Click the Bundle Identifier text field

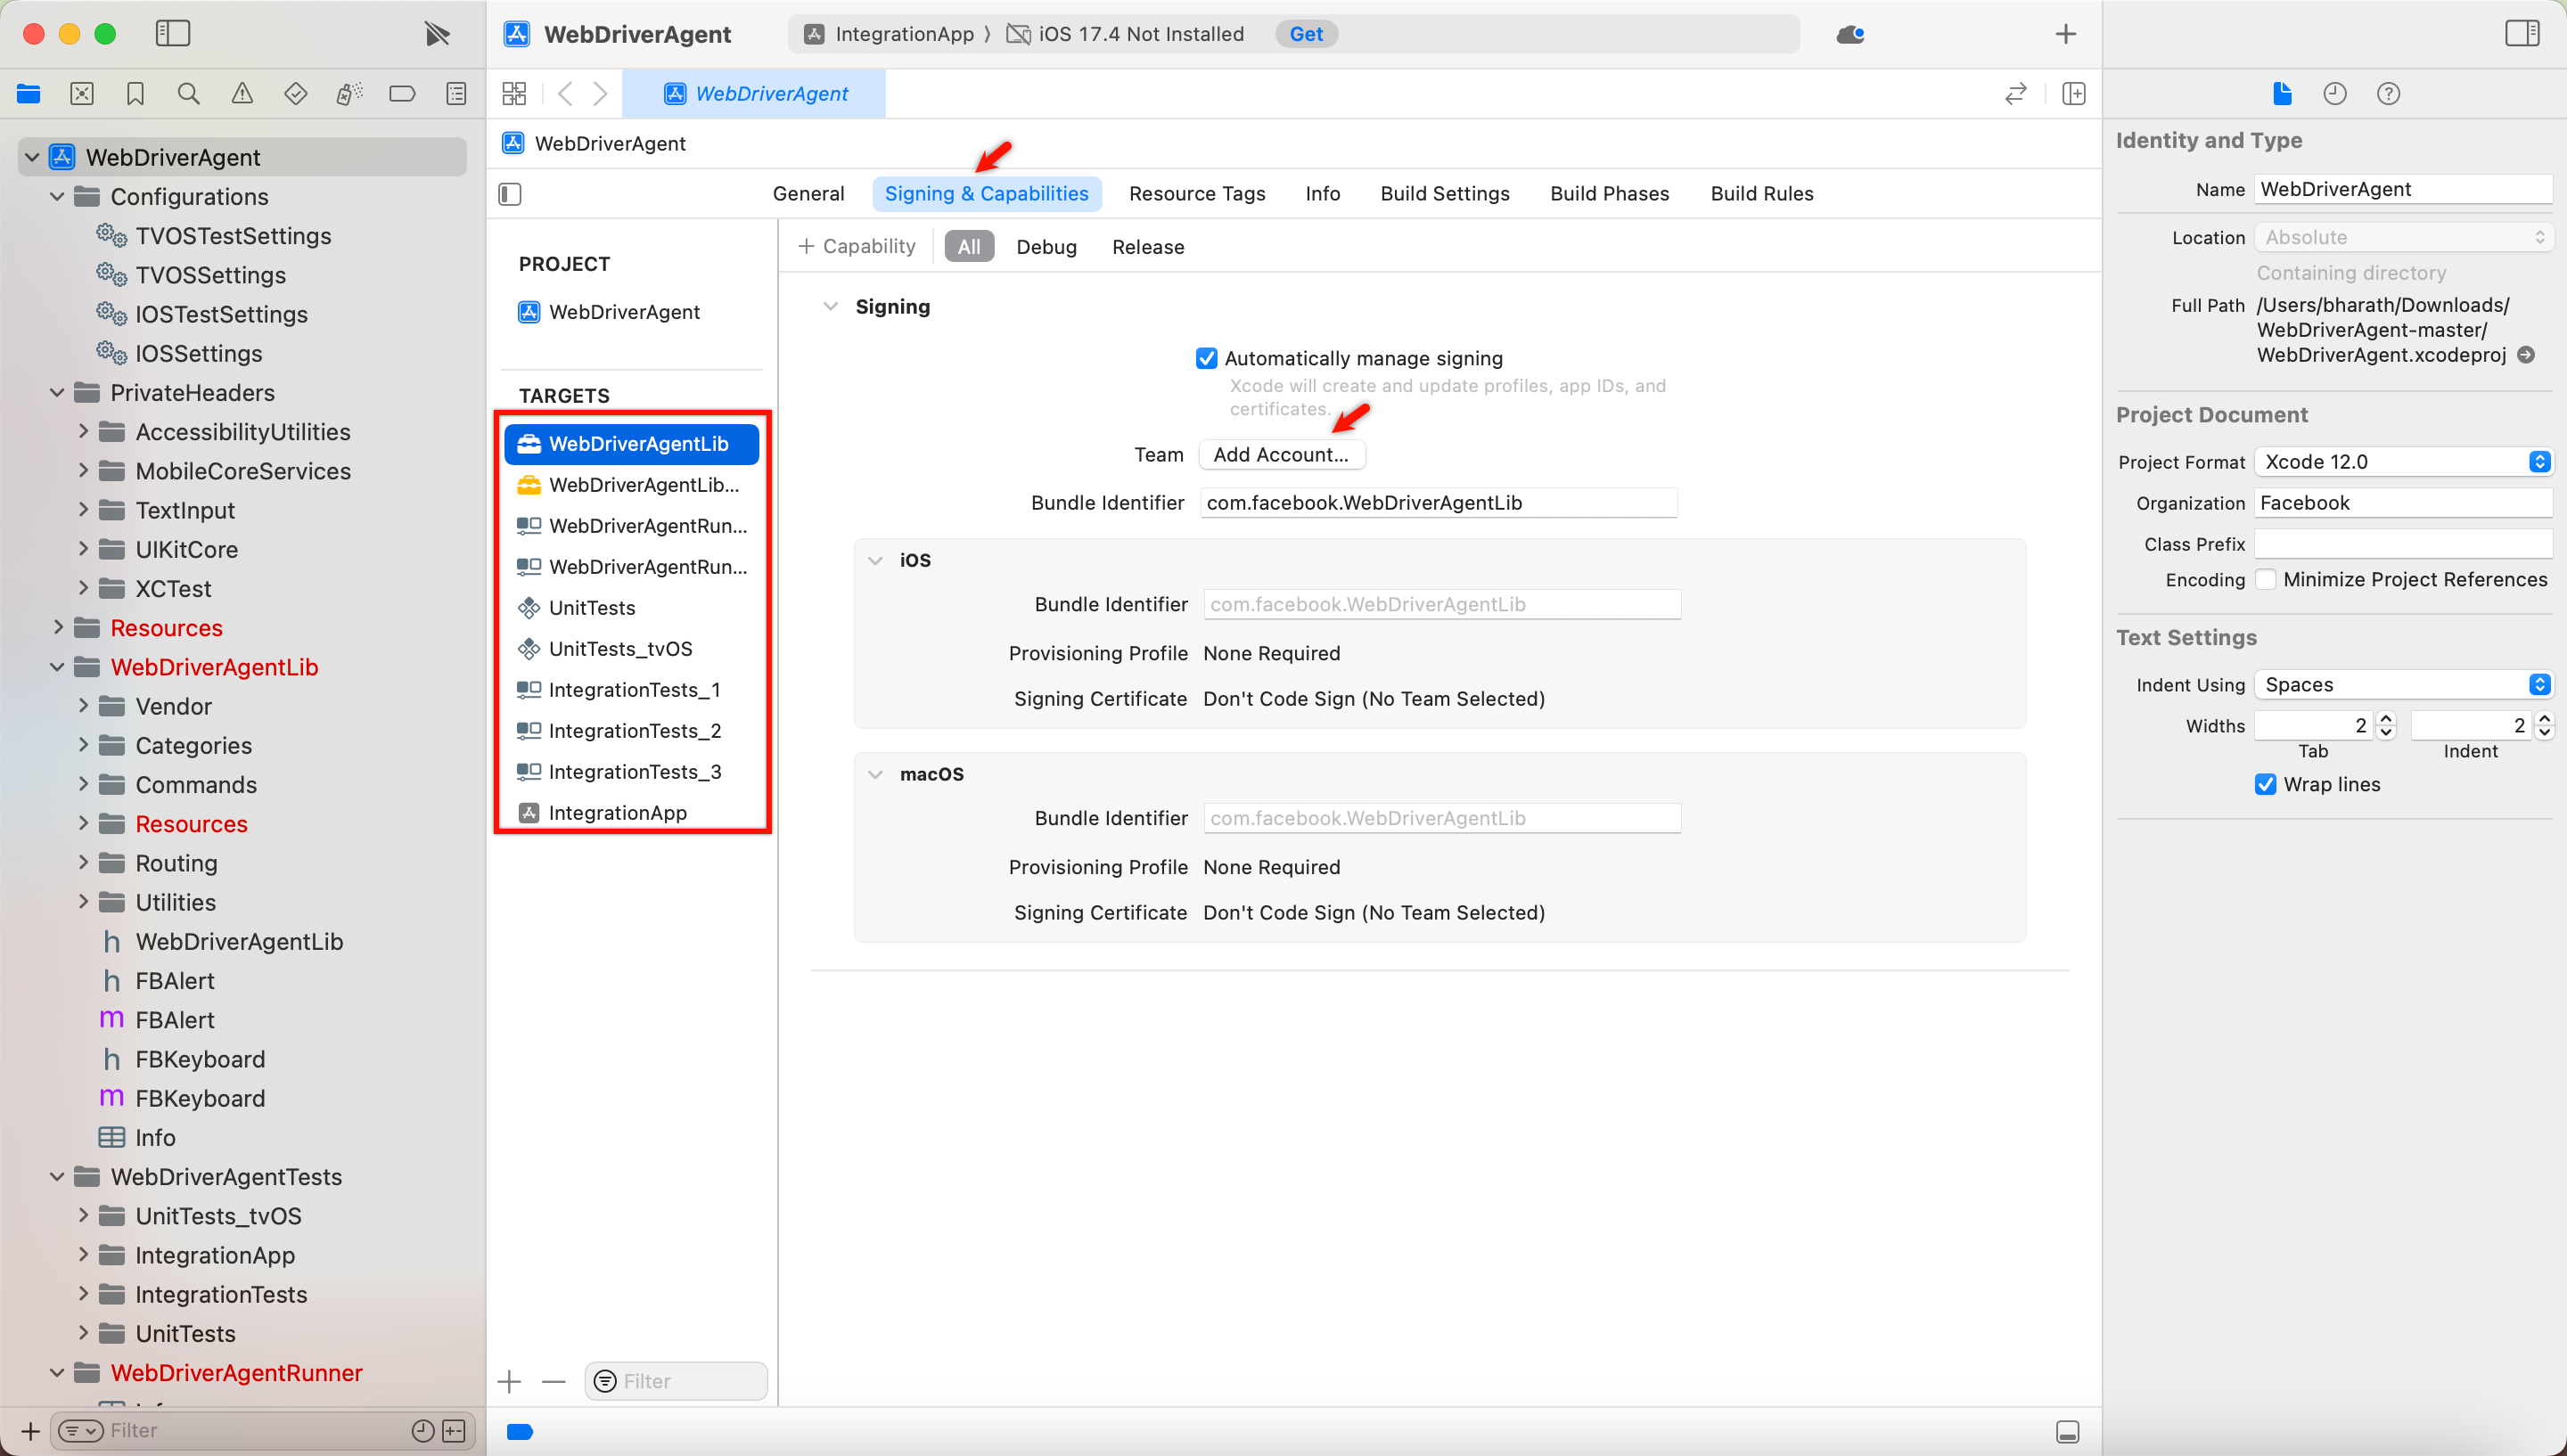click(x=1437, y=503)
